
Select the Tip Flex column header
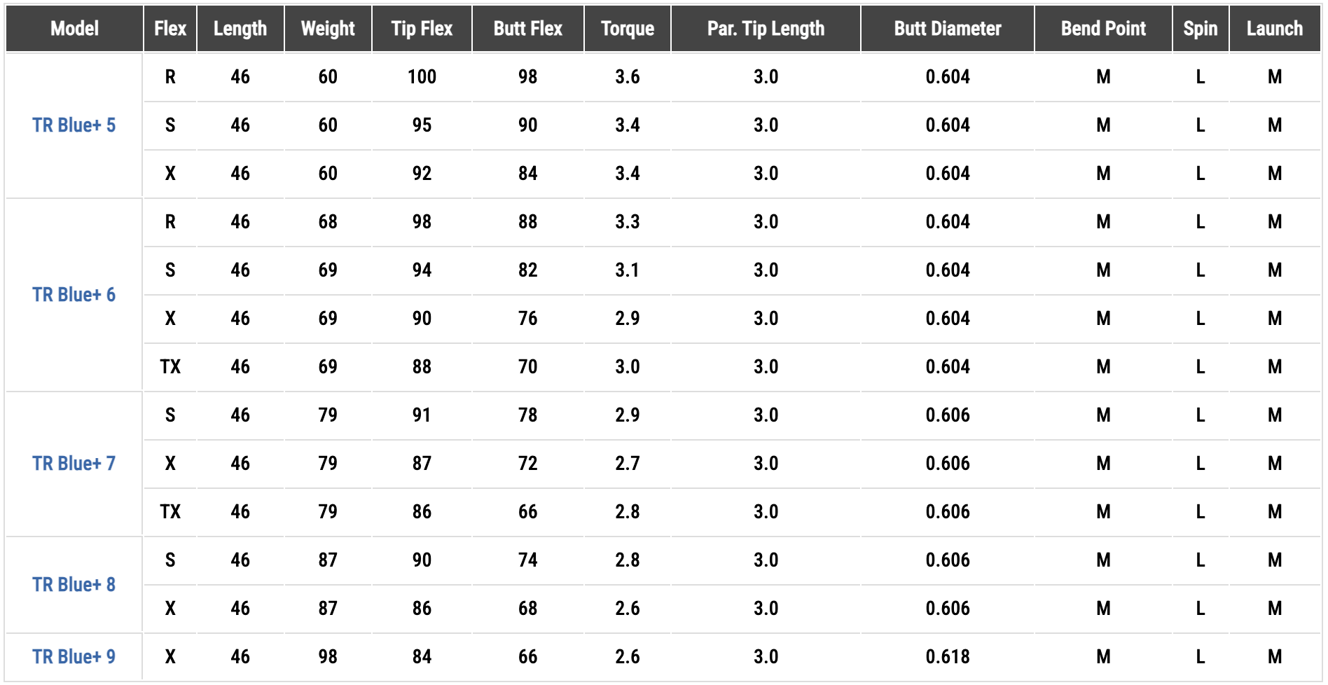[422, 29]
